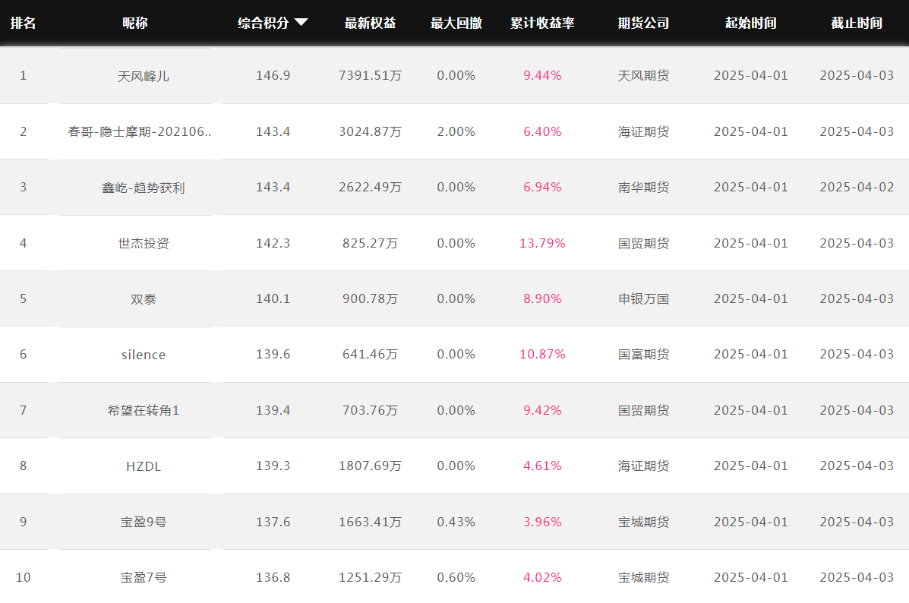Image resolution: width=909 pixels, height=603 pixels.
Task: Click the 累计收益率 column header
Action: point(542,24)
